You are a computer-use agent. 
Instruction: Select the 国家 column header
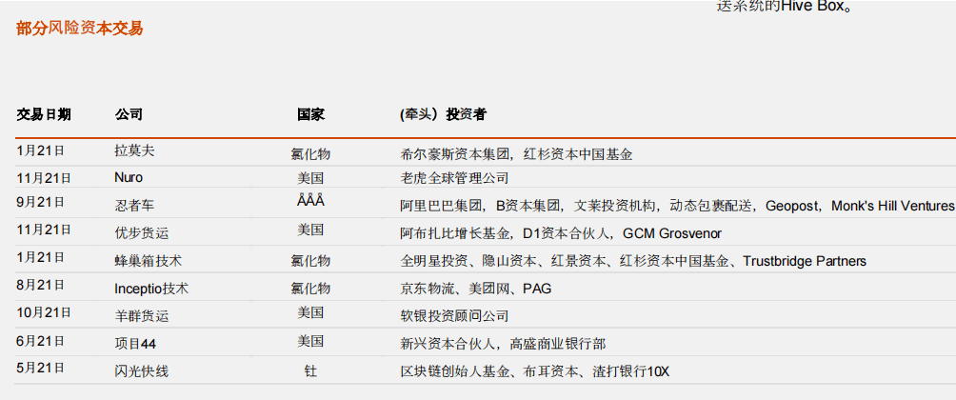coord(311,114)
